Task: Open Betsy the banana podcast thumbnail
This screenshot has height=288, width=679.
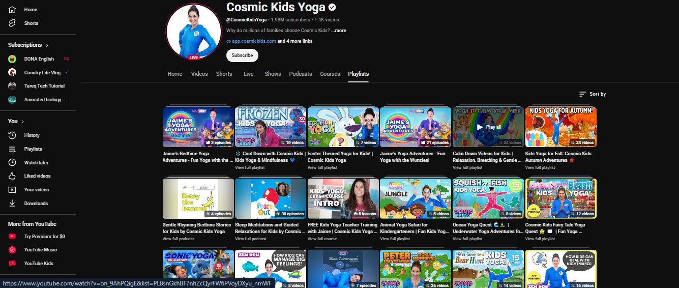Action: (198, 198)
